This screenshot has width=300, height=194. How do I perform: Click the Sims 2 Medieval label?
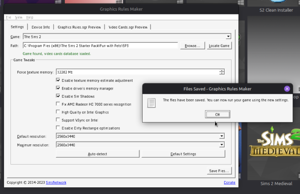pyautogui.click(x=276, y=183)
